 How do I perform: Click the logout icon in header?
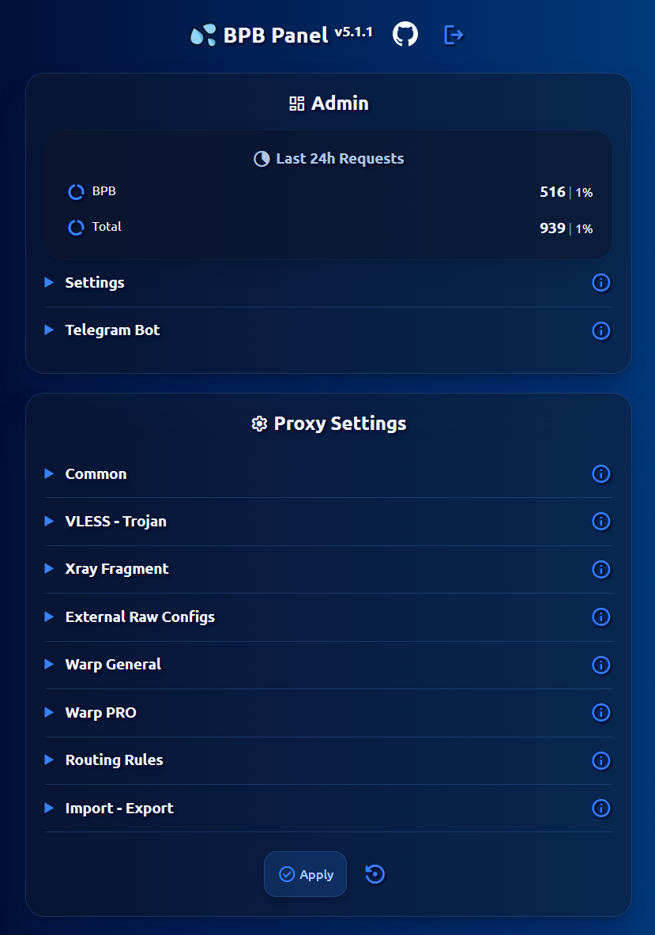coord(454,36)
